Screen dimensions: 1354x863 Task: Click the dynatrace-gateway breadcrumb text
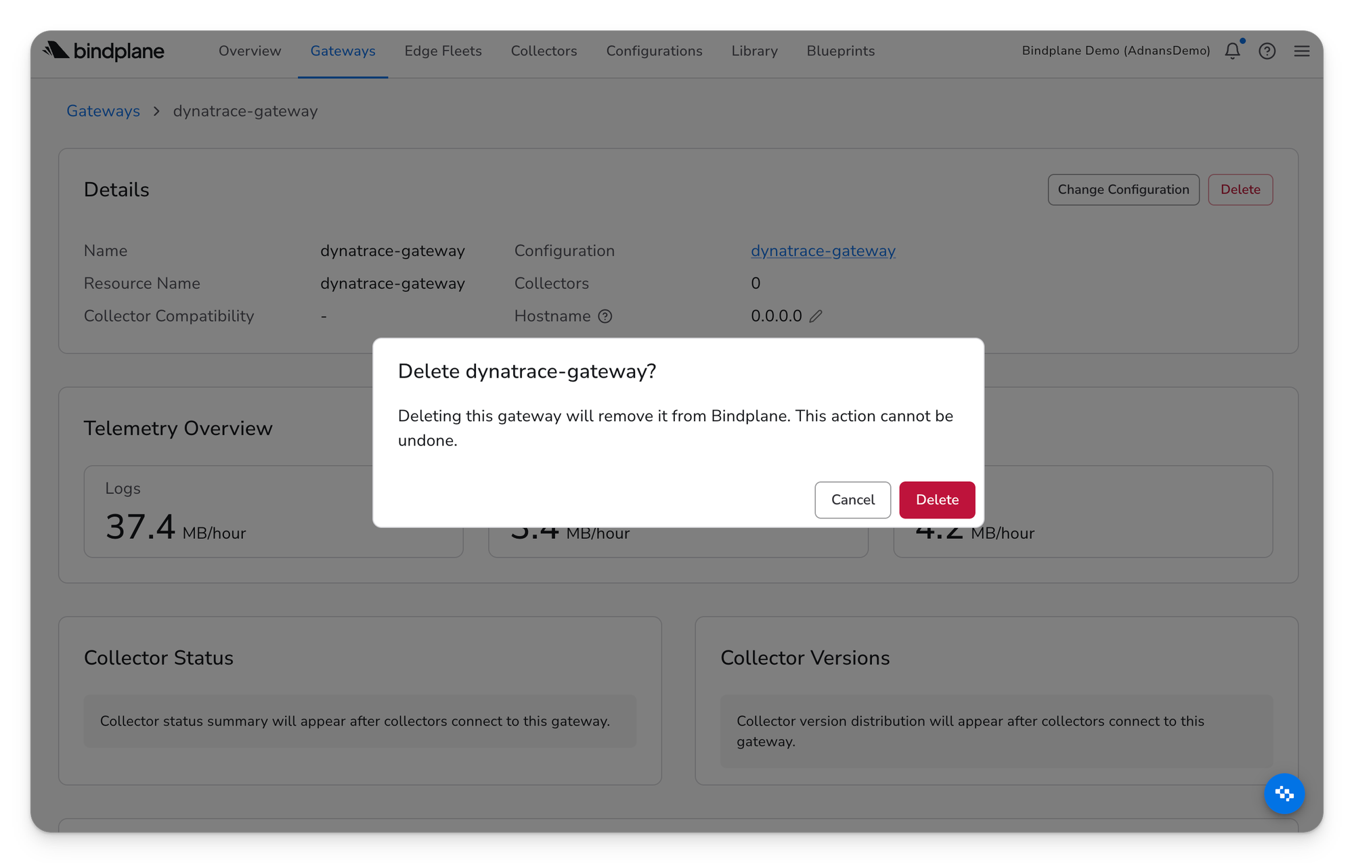(x=245, y=111)
